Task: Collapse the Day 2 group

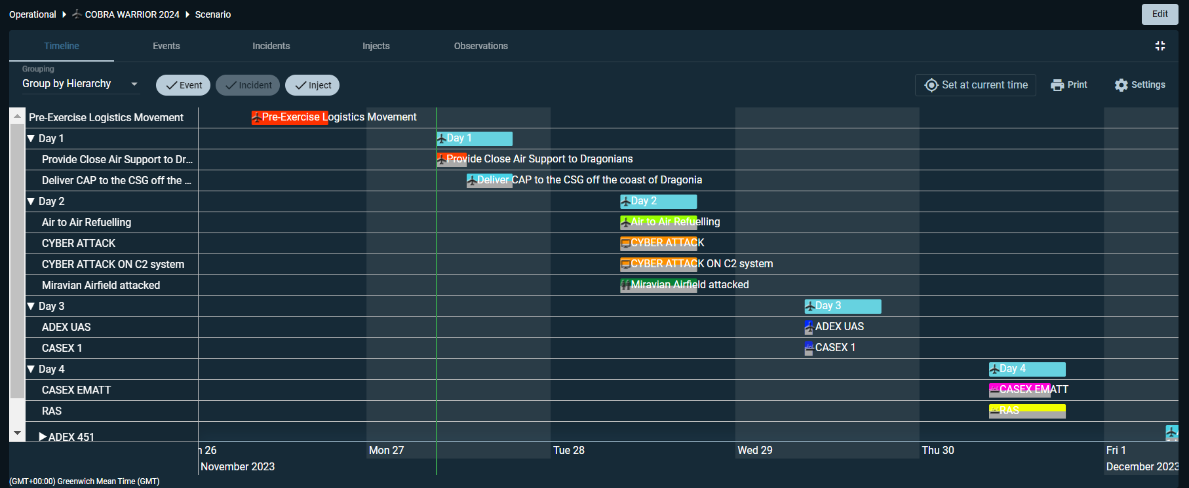Action: (31, 201)
